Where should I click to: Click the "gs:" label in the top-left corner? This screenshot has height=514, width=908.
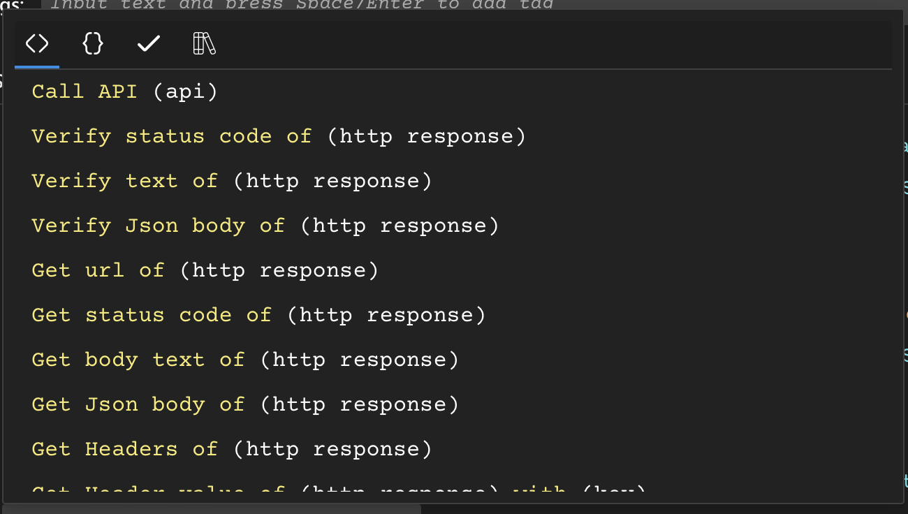coord(13,6)
